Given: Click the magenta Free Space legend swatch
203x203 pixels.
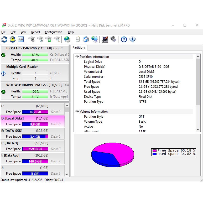Looking at the screenshot, I should pyautogui.click(x=154, y=150).
